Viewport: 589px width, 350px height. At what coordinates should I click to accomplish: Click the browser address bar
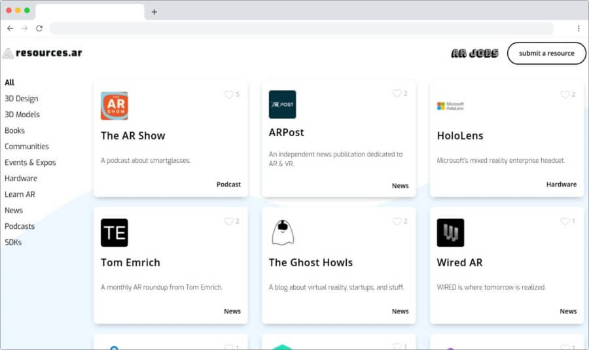click(302, 28)
